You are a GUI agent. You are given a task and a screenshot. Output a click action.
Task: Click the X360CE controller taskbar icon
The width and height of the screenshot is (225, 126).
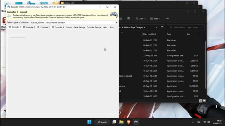136,122
